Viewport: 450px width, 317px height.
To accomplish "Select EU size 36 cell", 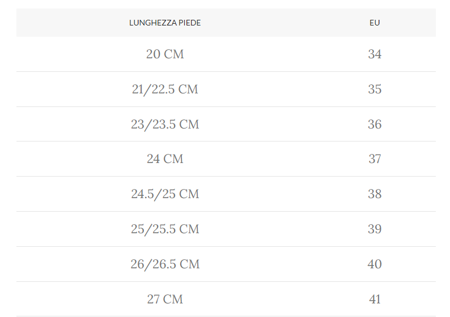I will point(375,125).
